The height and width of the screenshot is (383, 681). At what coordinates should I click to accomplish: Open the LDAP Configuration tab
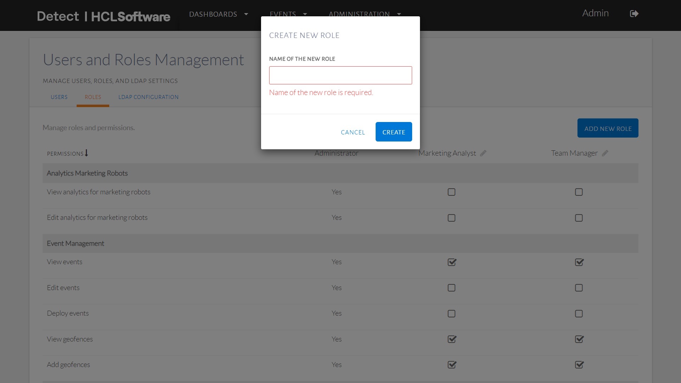coord(148,97)
